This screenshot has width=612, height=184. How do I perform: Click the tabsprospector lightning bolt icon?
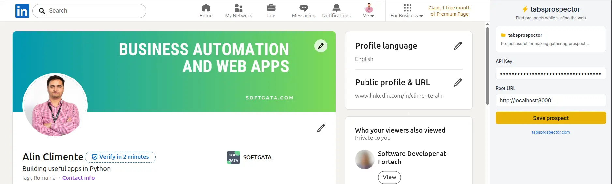pos(525,9)
